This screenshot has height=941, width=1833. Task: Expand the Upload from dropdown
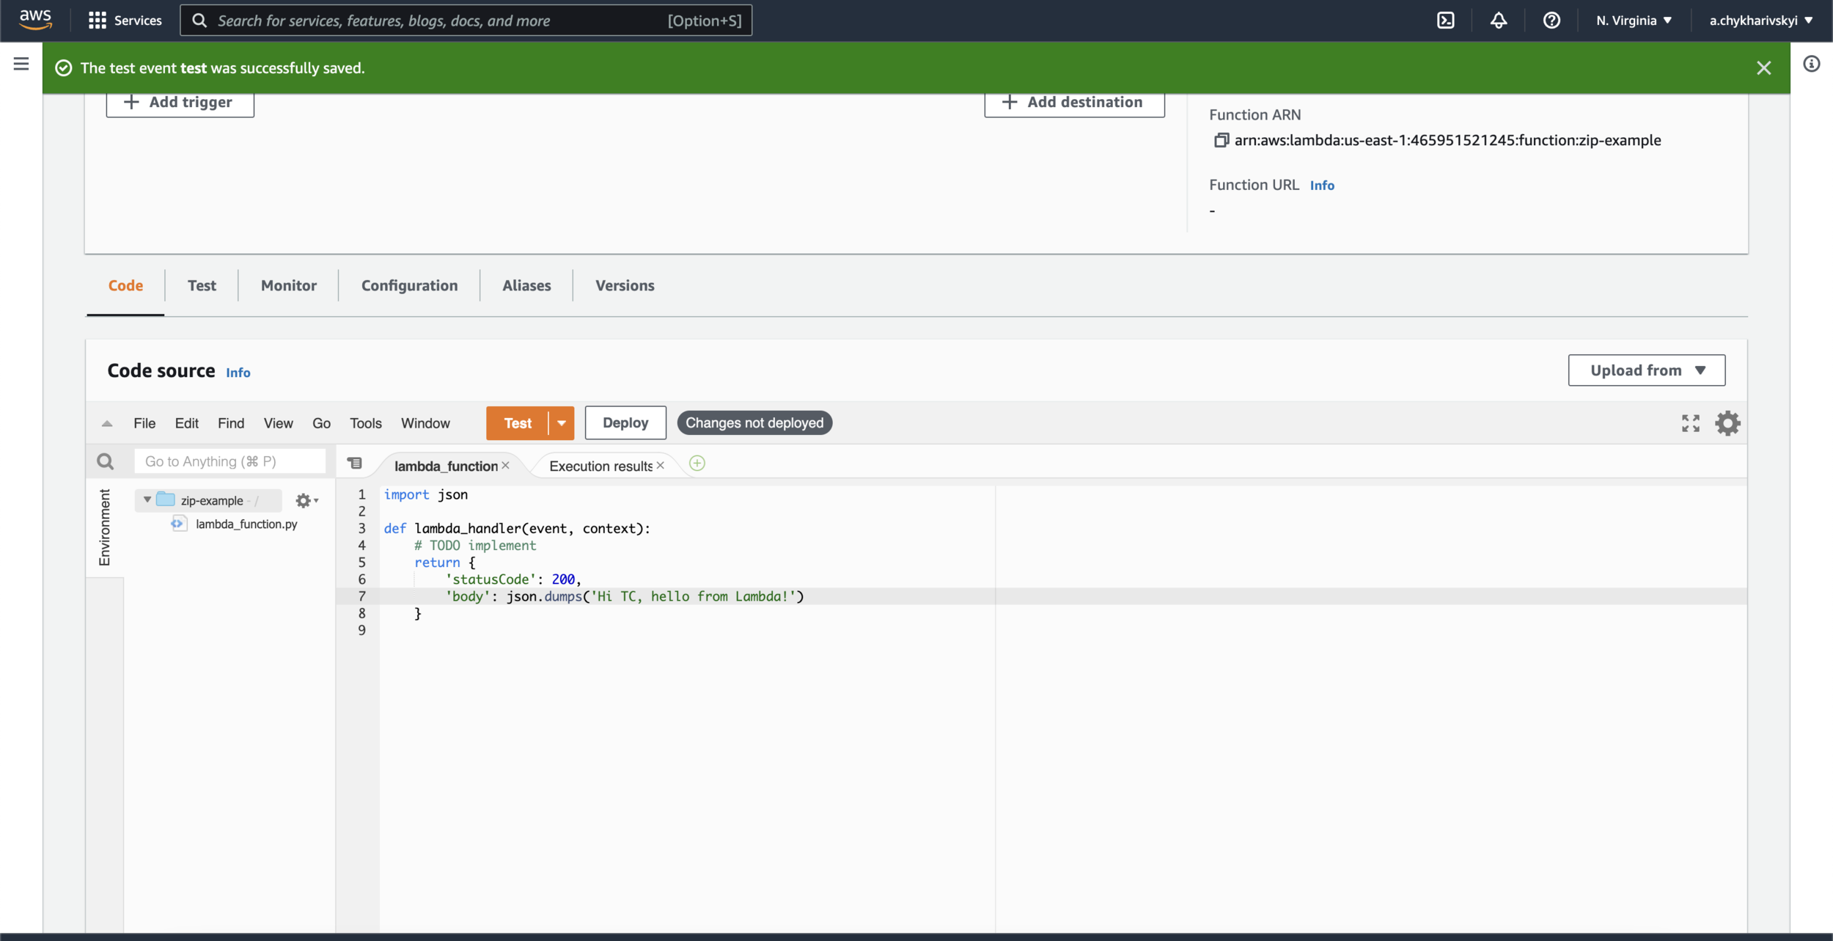point(1646,370)
